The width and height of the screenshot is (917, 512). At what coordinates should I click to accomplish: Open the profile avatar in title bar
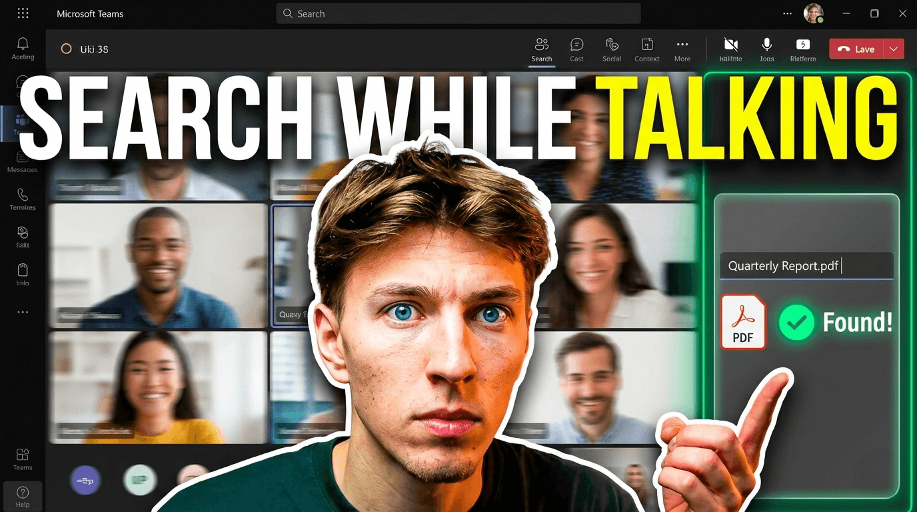814,13
